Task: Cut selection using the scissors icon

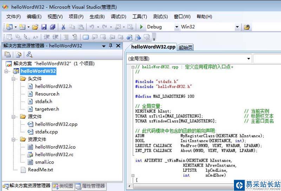Action: [x=63, y=27]
